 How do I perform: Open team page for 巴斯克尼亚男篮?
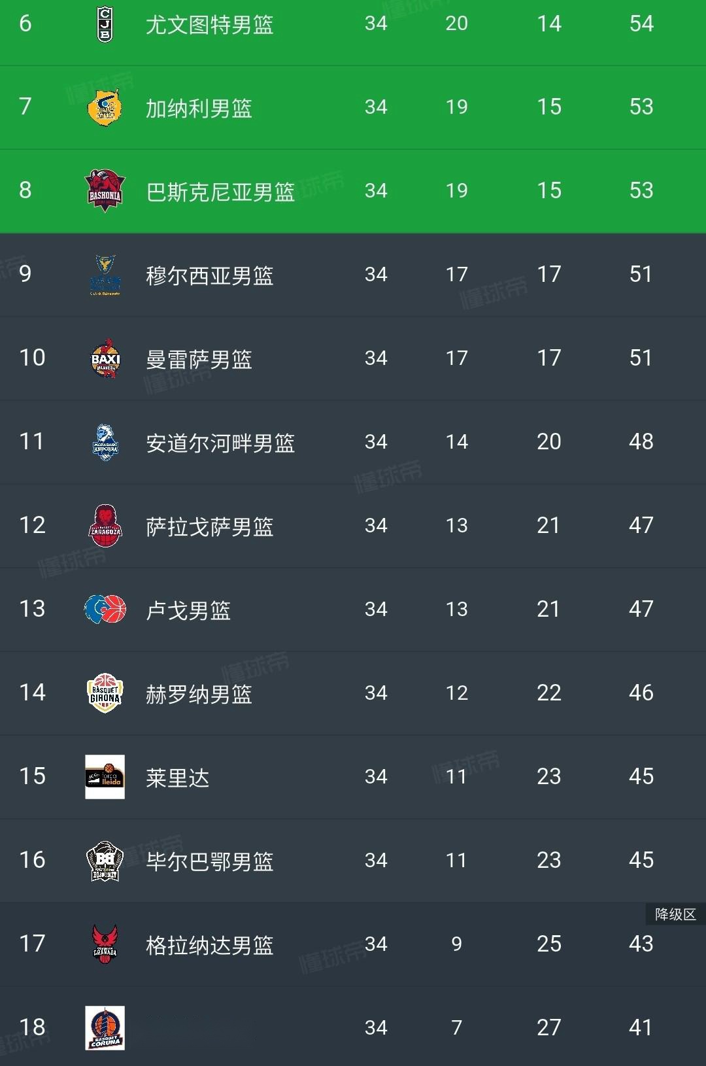tap(220, 192)
